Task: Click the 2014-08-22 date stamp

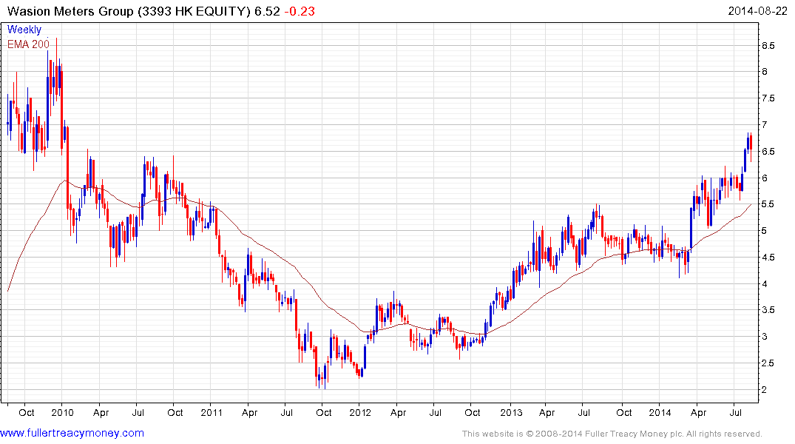Action: (757, 11)
